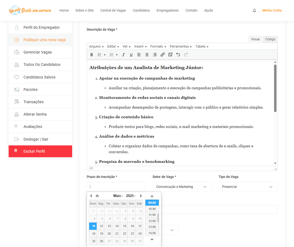The image size is (294, 247).
Task: Align text left
Action: 139,55
